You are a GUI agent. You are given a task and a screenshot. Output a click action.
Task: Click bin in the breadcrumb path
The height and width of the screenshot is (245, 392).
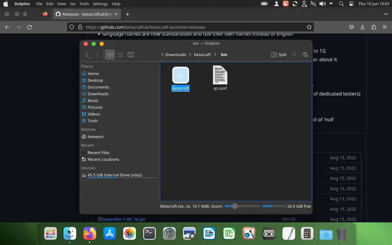224,55
